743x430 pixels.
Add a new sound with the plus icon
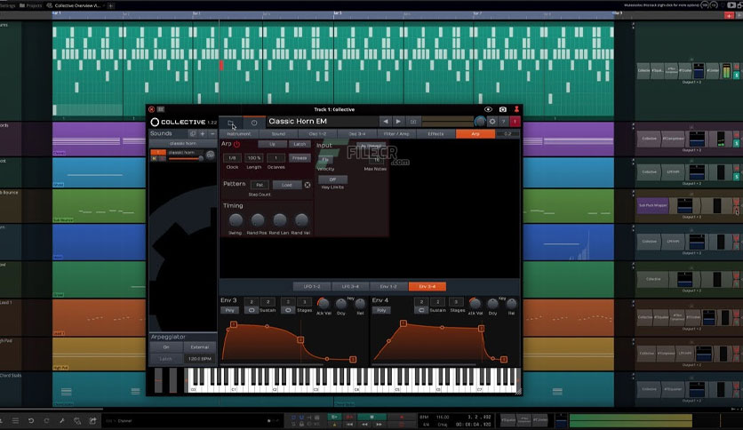[203, 133]
